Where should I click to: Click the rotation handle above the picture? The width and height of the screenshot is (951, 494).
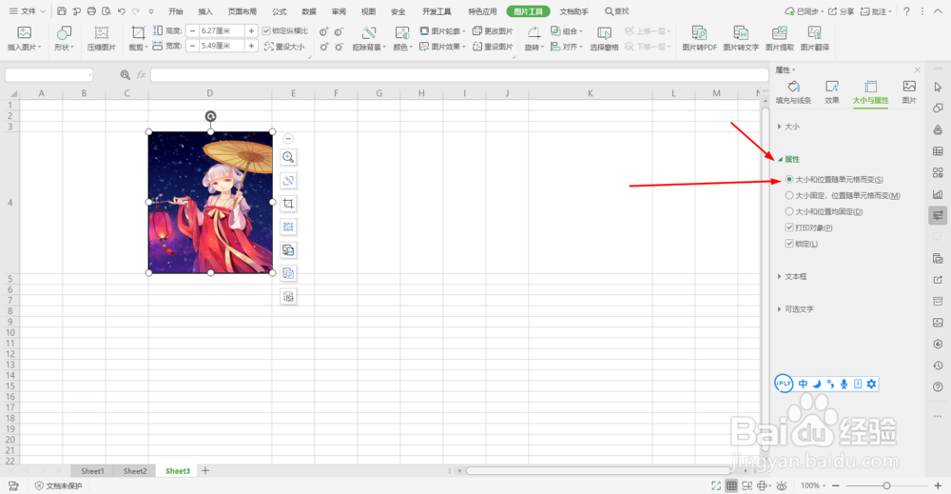tap(210, 116)
